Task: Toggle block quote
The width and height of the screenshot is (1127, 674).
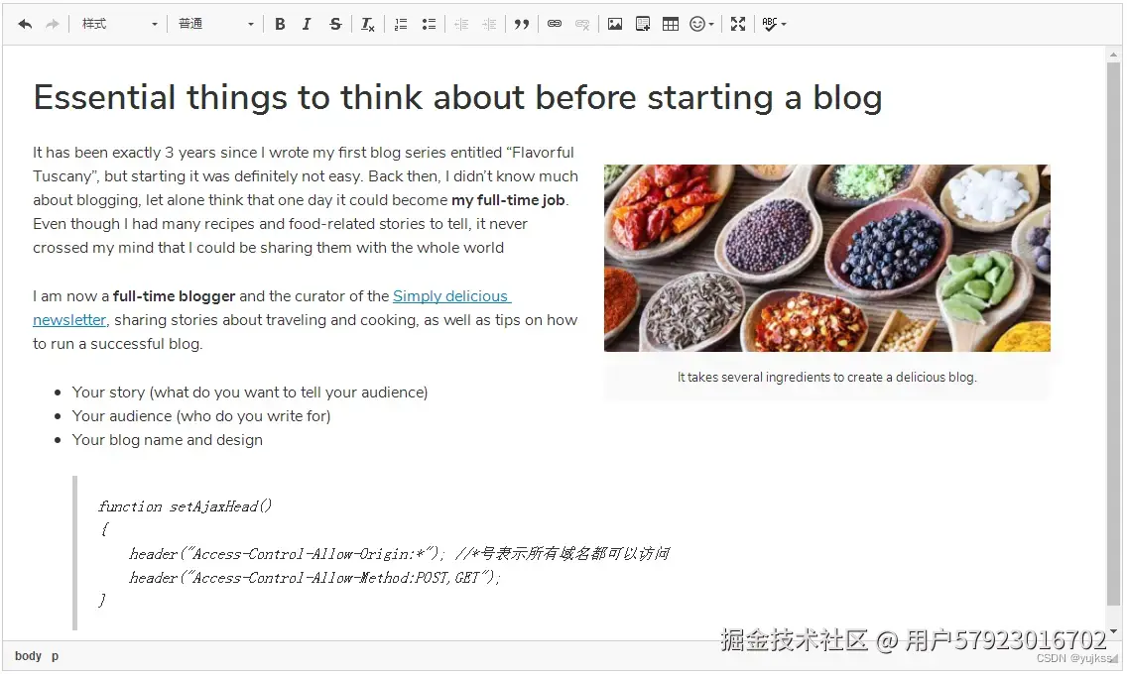Action: pyautogui.click(x=522, y=25)
